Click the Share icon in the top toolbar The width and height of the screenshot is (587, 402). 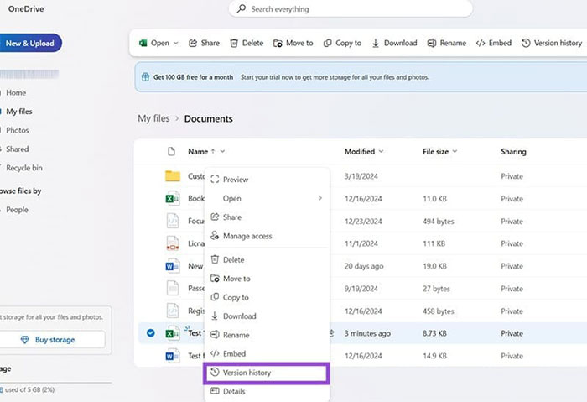coord(193,43)
